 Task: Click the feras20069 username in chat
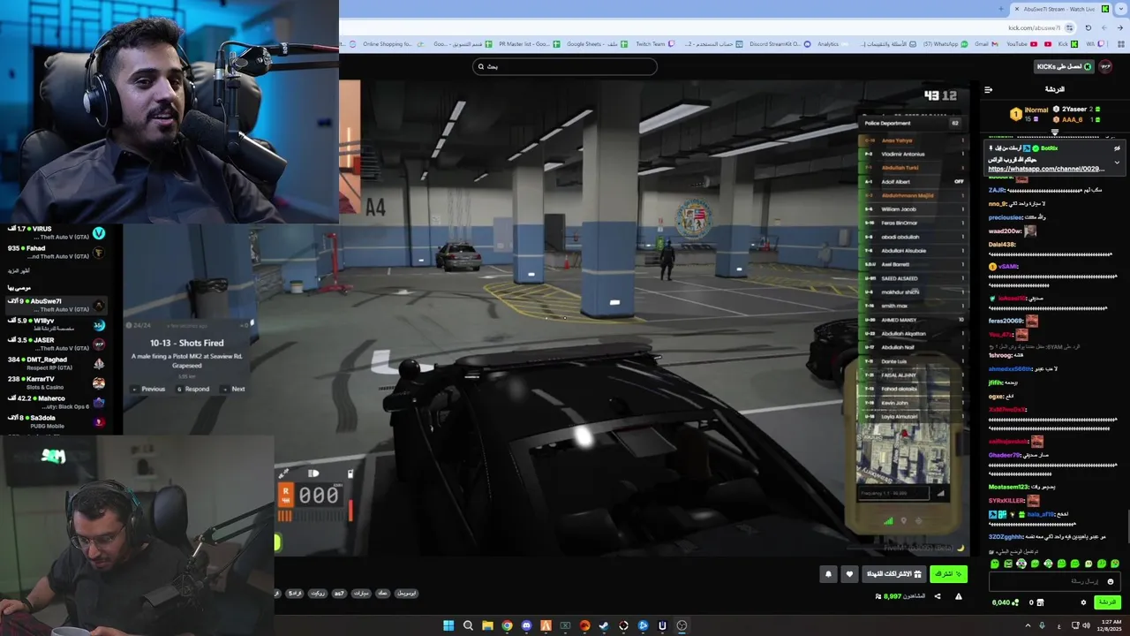pyautogui.click(x=1006, y=321)
